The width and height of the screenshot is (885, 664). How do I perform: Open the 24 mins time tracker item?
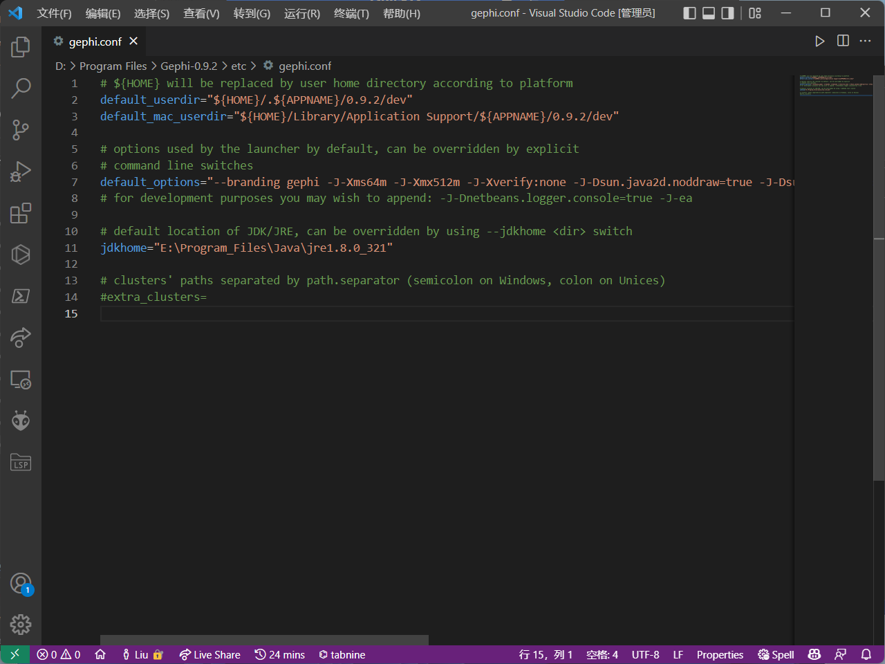point(279,654)
